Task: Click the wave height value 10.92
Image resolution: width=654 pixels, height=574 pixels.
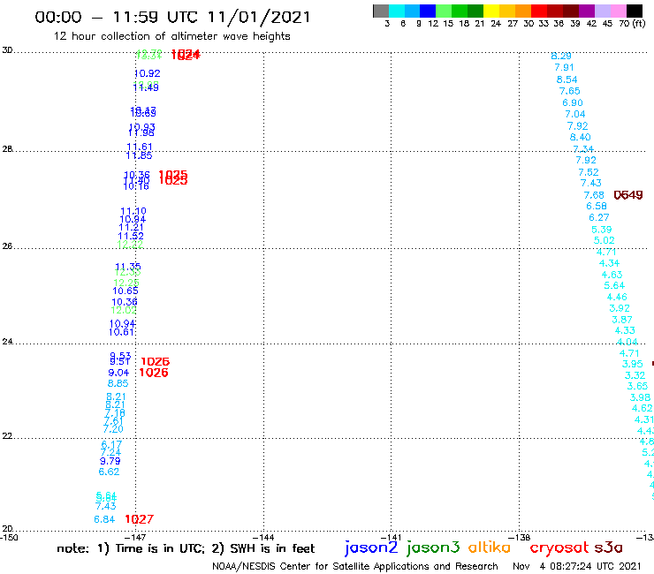Action: click(x=148, y=73)
